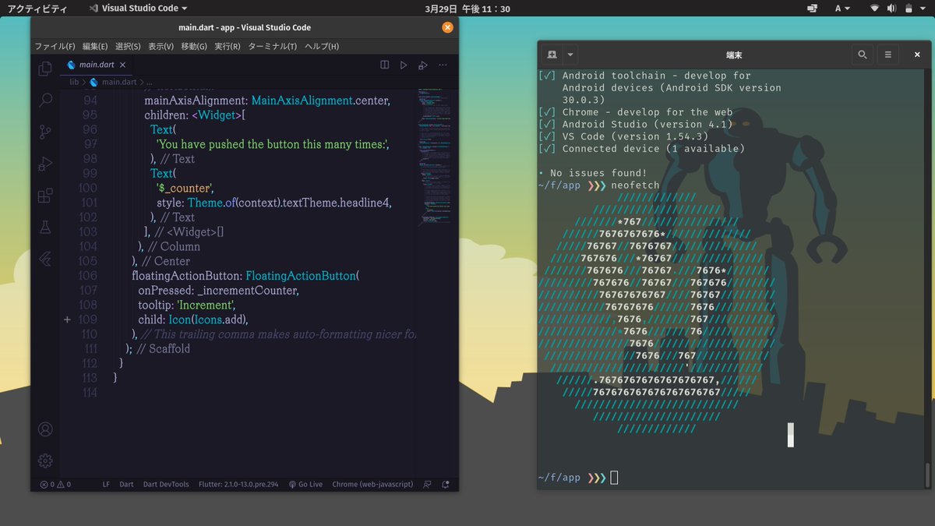Select Chrome (web-javascript) device

pos(372,484)
